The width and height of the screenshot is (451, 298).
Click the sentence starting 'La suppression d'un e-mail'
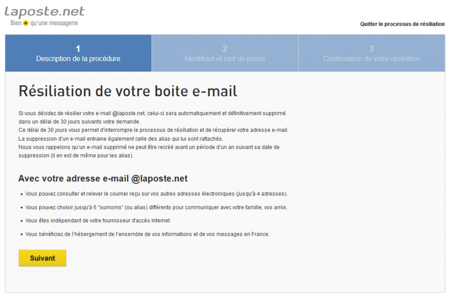120,139
